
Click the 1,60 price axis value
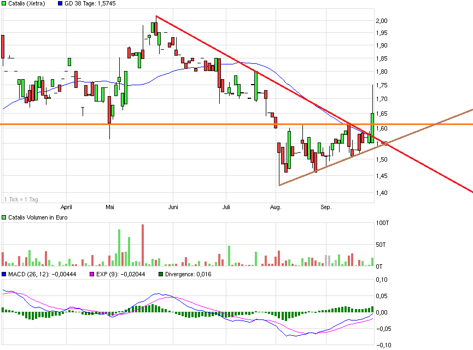pyautogui.click(x=382, y=128)
